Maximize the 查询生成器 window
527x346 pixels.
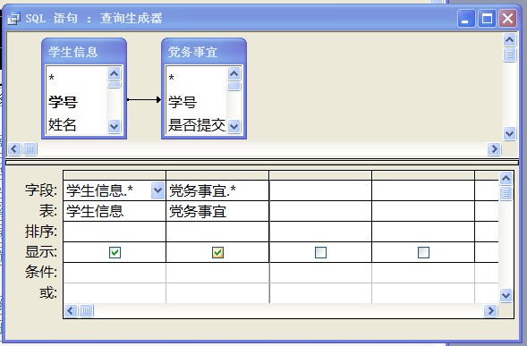[487, 18]
